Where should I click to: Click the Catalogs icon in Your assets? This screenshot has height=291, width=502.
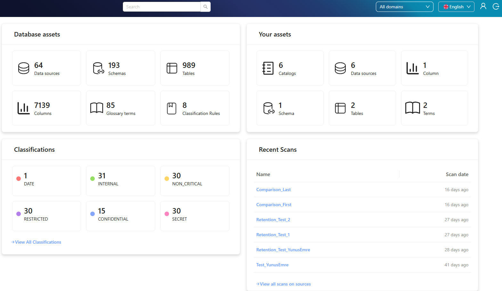[x=268, y=68]
